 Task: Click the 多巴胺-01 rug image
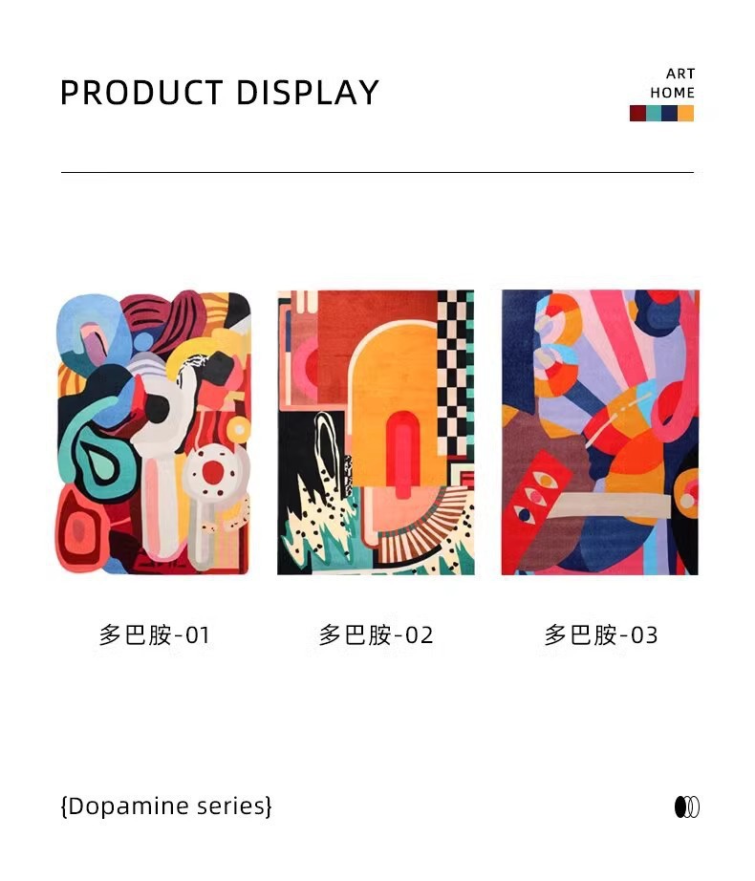(153, 432)
